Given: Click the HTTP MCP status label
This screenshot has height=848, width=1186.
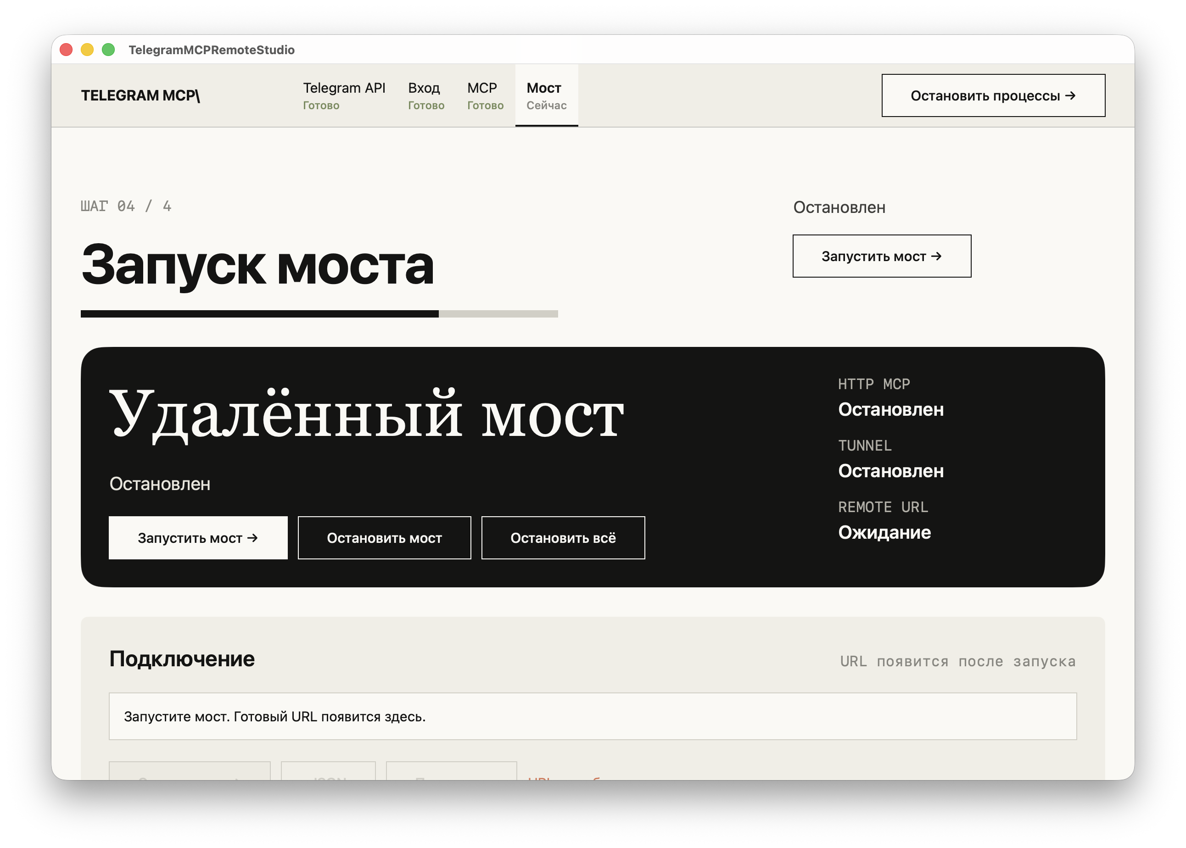Looking at the screenshot, I should 874,385.
